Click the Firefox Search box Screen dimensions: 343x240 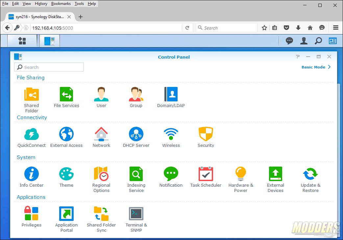[226, 28]
